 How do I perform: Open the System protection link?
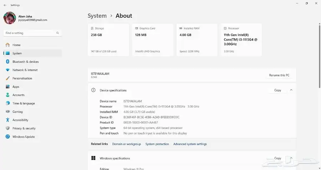[x=157, y=144]
